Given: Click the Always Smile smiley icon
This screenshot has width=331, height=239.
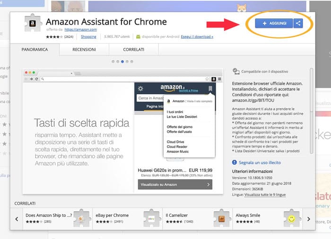Looking at the screenshot, I should click(292, 219).
